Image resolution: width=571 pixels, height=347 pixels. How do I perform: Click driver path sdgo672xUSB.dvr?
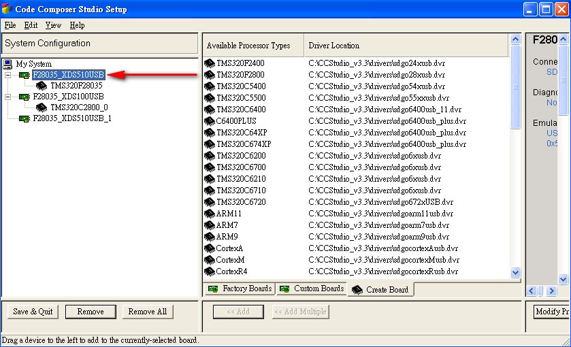tap(380, 202)
